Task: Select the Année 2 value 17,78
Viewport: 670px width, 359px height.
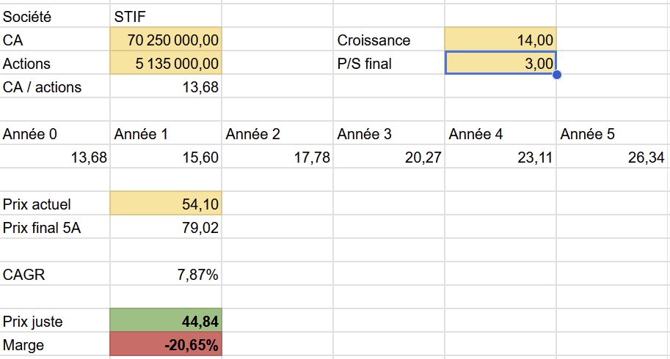Action: tap(277, 157)
